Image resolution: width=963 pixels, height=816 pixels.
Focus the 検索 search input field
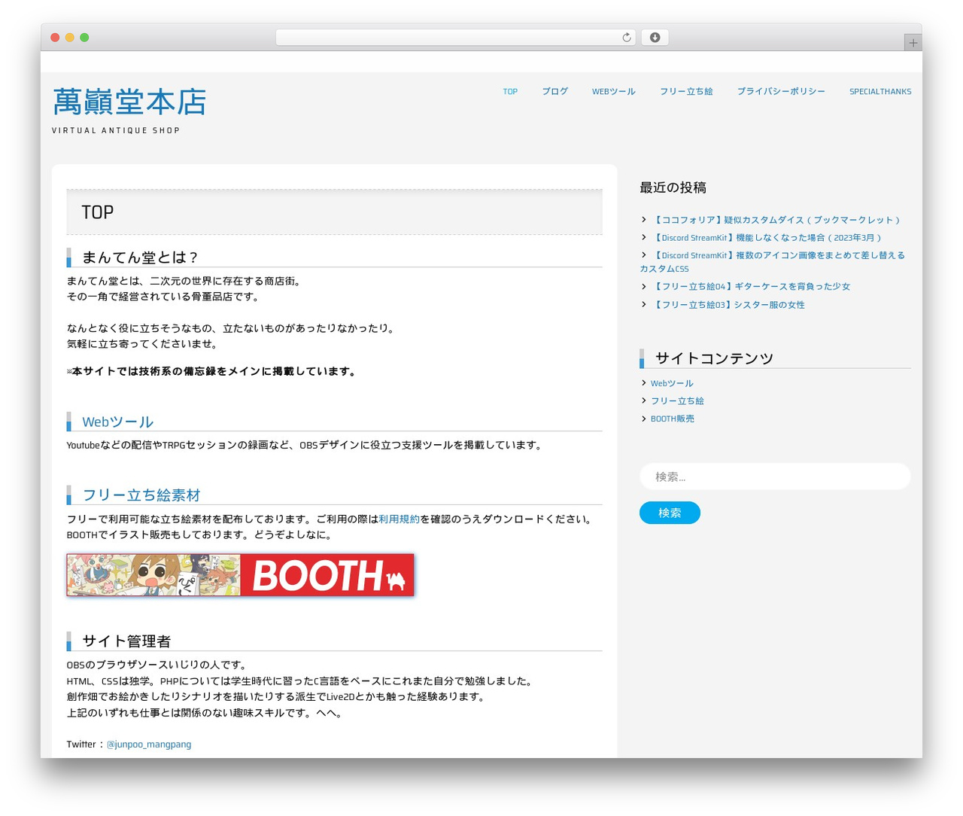[775, 477]
